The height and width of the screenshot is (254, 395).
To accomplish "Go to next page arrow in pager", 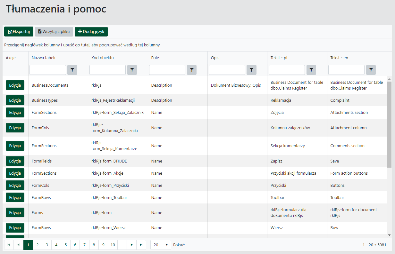I will tap(132, 245).
